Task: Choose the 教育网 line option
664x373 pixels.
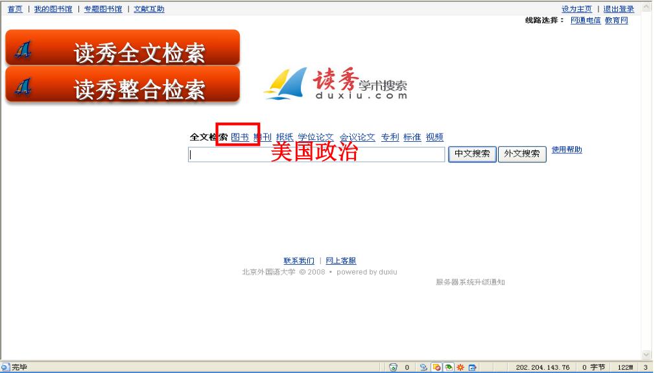Action: pyautogui.click(x=617, y=20)
